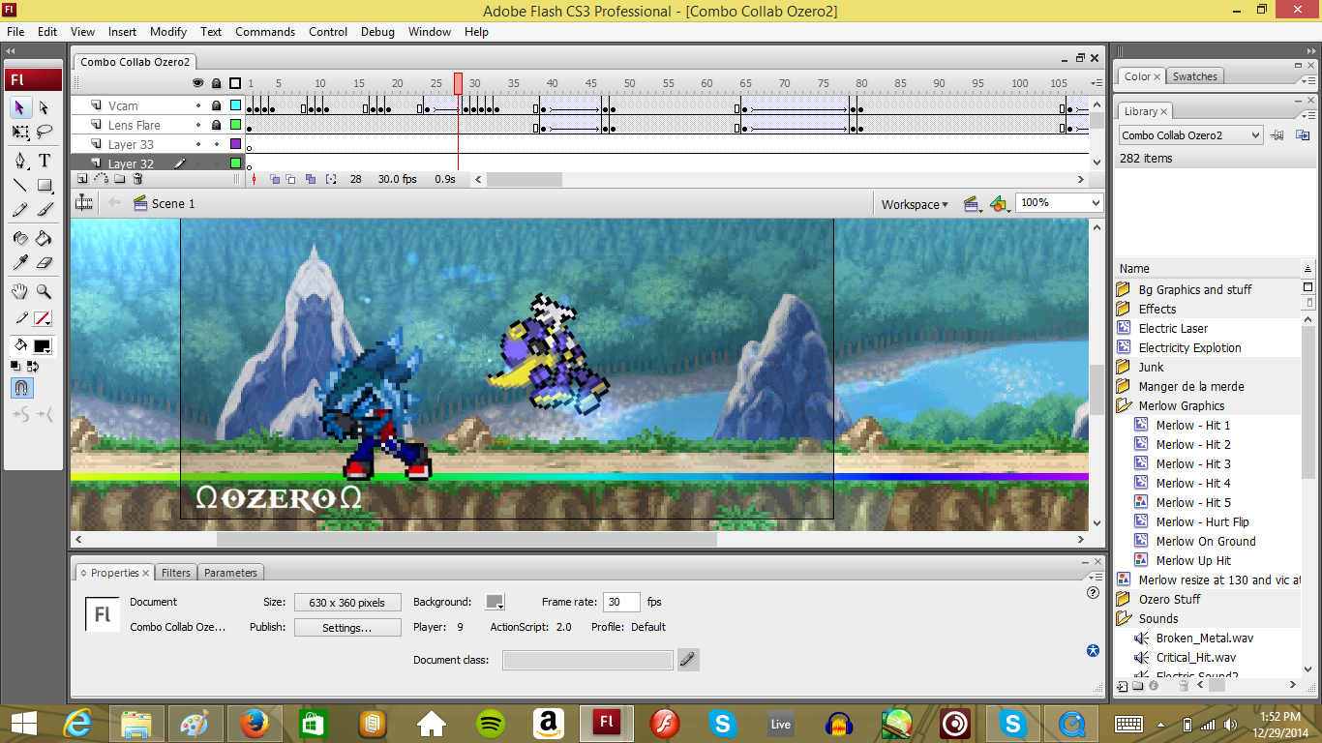Open the Stroke color swatch
The height and width of the screenshot is (743, 1322).
pos(43,318)
